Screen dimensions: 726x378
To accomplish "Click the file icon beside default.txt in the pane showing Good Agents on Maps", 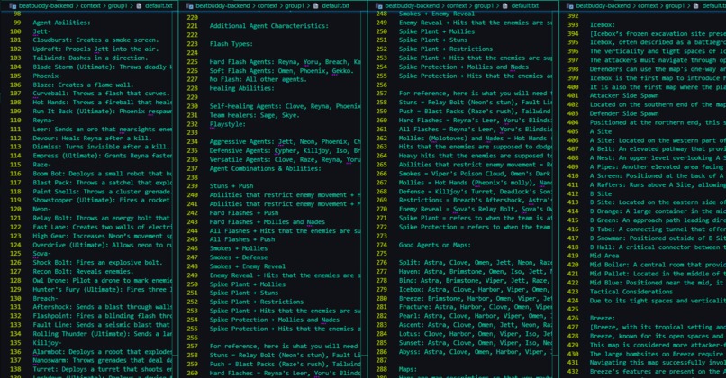I will tap(504, 6).
